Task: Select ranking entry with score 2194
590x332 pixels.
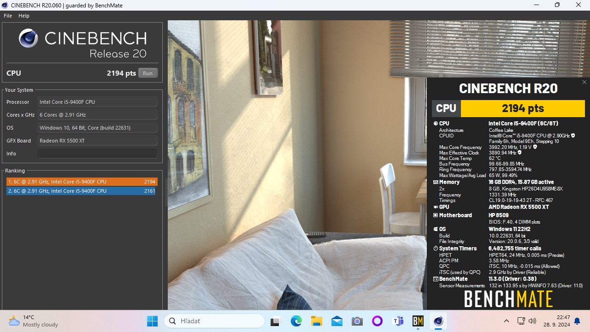Action: point(82,182)
